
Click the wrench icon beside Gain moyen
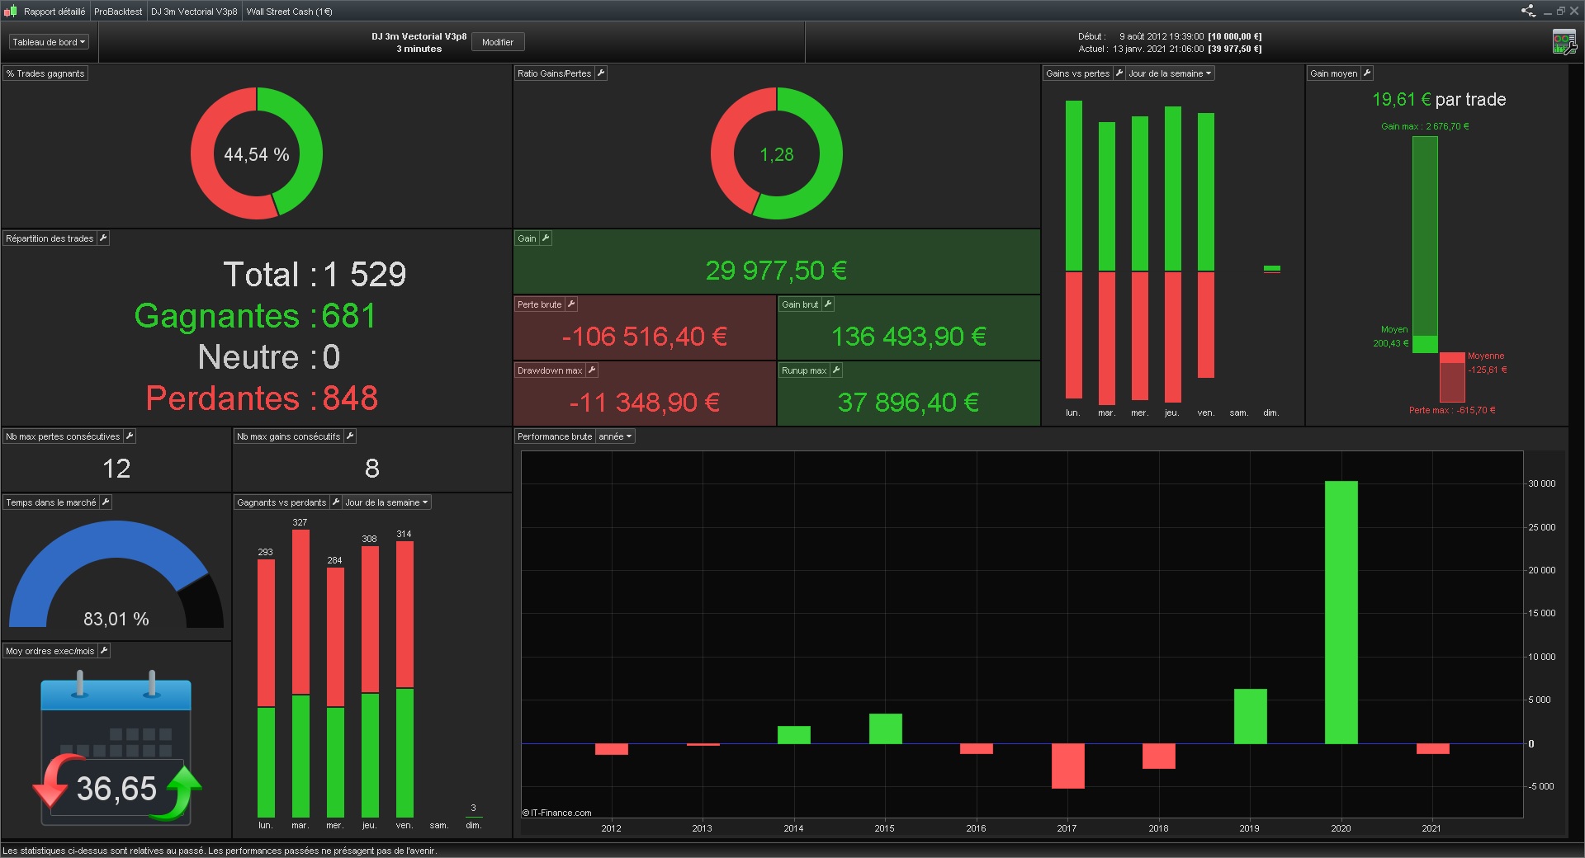[1367, 73]
